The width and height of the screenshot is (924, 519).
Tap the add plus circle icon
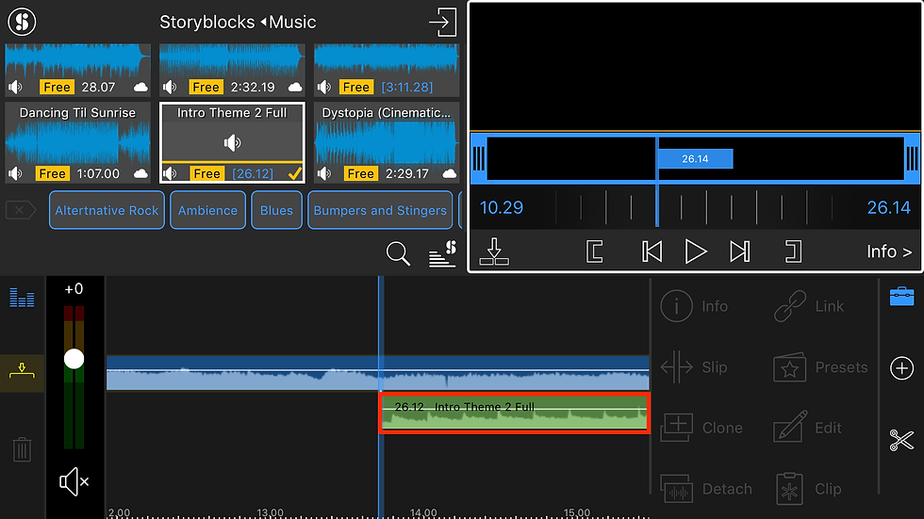click(901, 368)
